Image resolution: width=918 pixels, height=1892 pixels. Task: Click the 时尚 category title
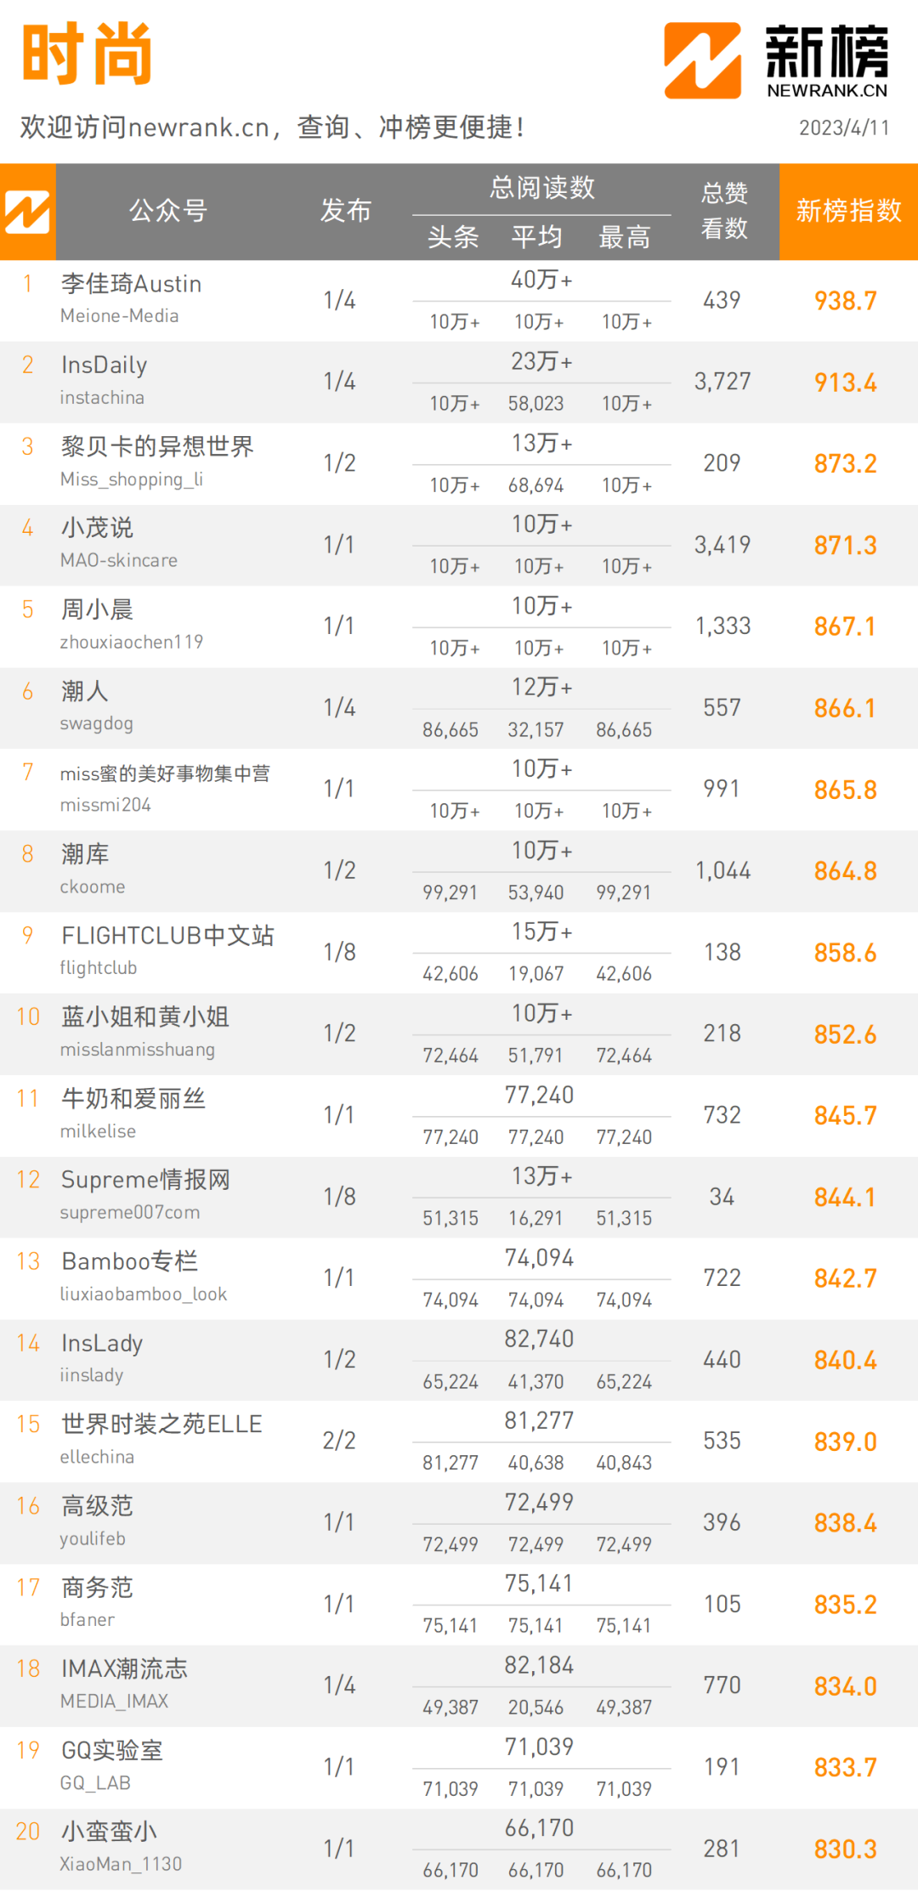[x=87, y=55]
